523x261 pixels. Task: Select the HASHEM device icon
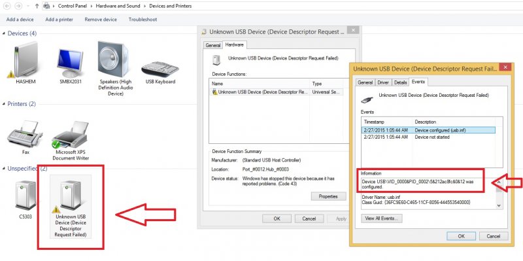click(25, 60)
